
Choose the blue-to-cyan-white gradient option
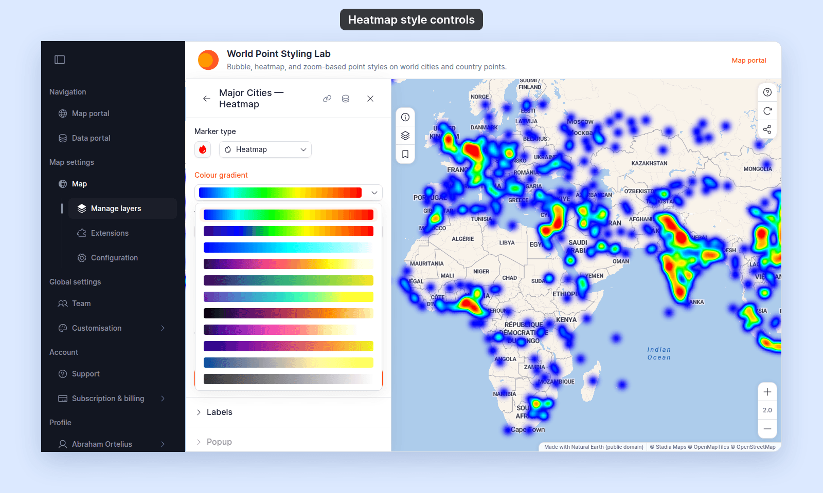tap(289, 248)
